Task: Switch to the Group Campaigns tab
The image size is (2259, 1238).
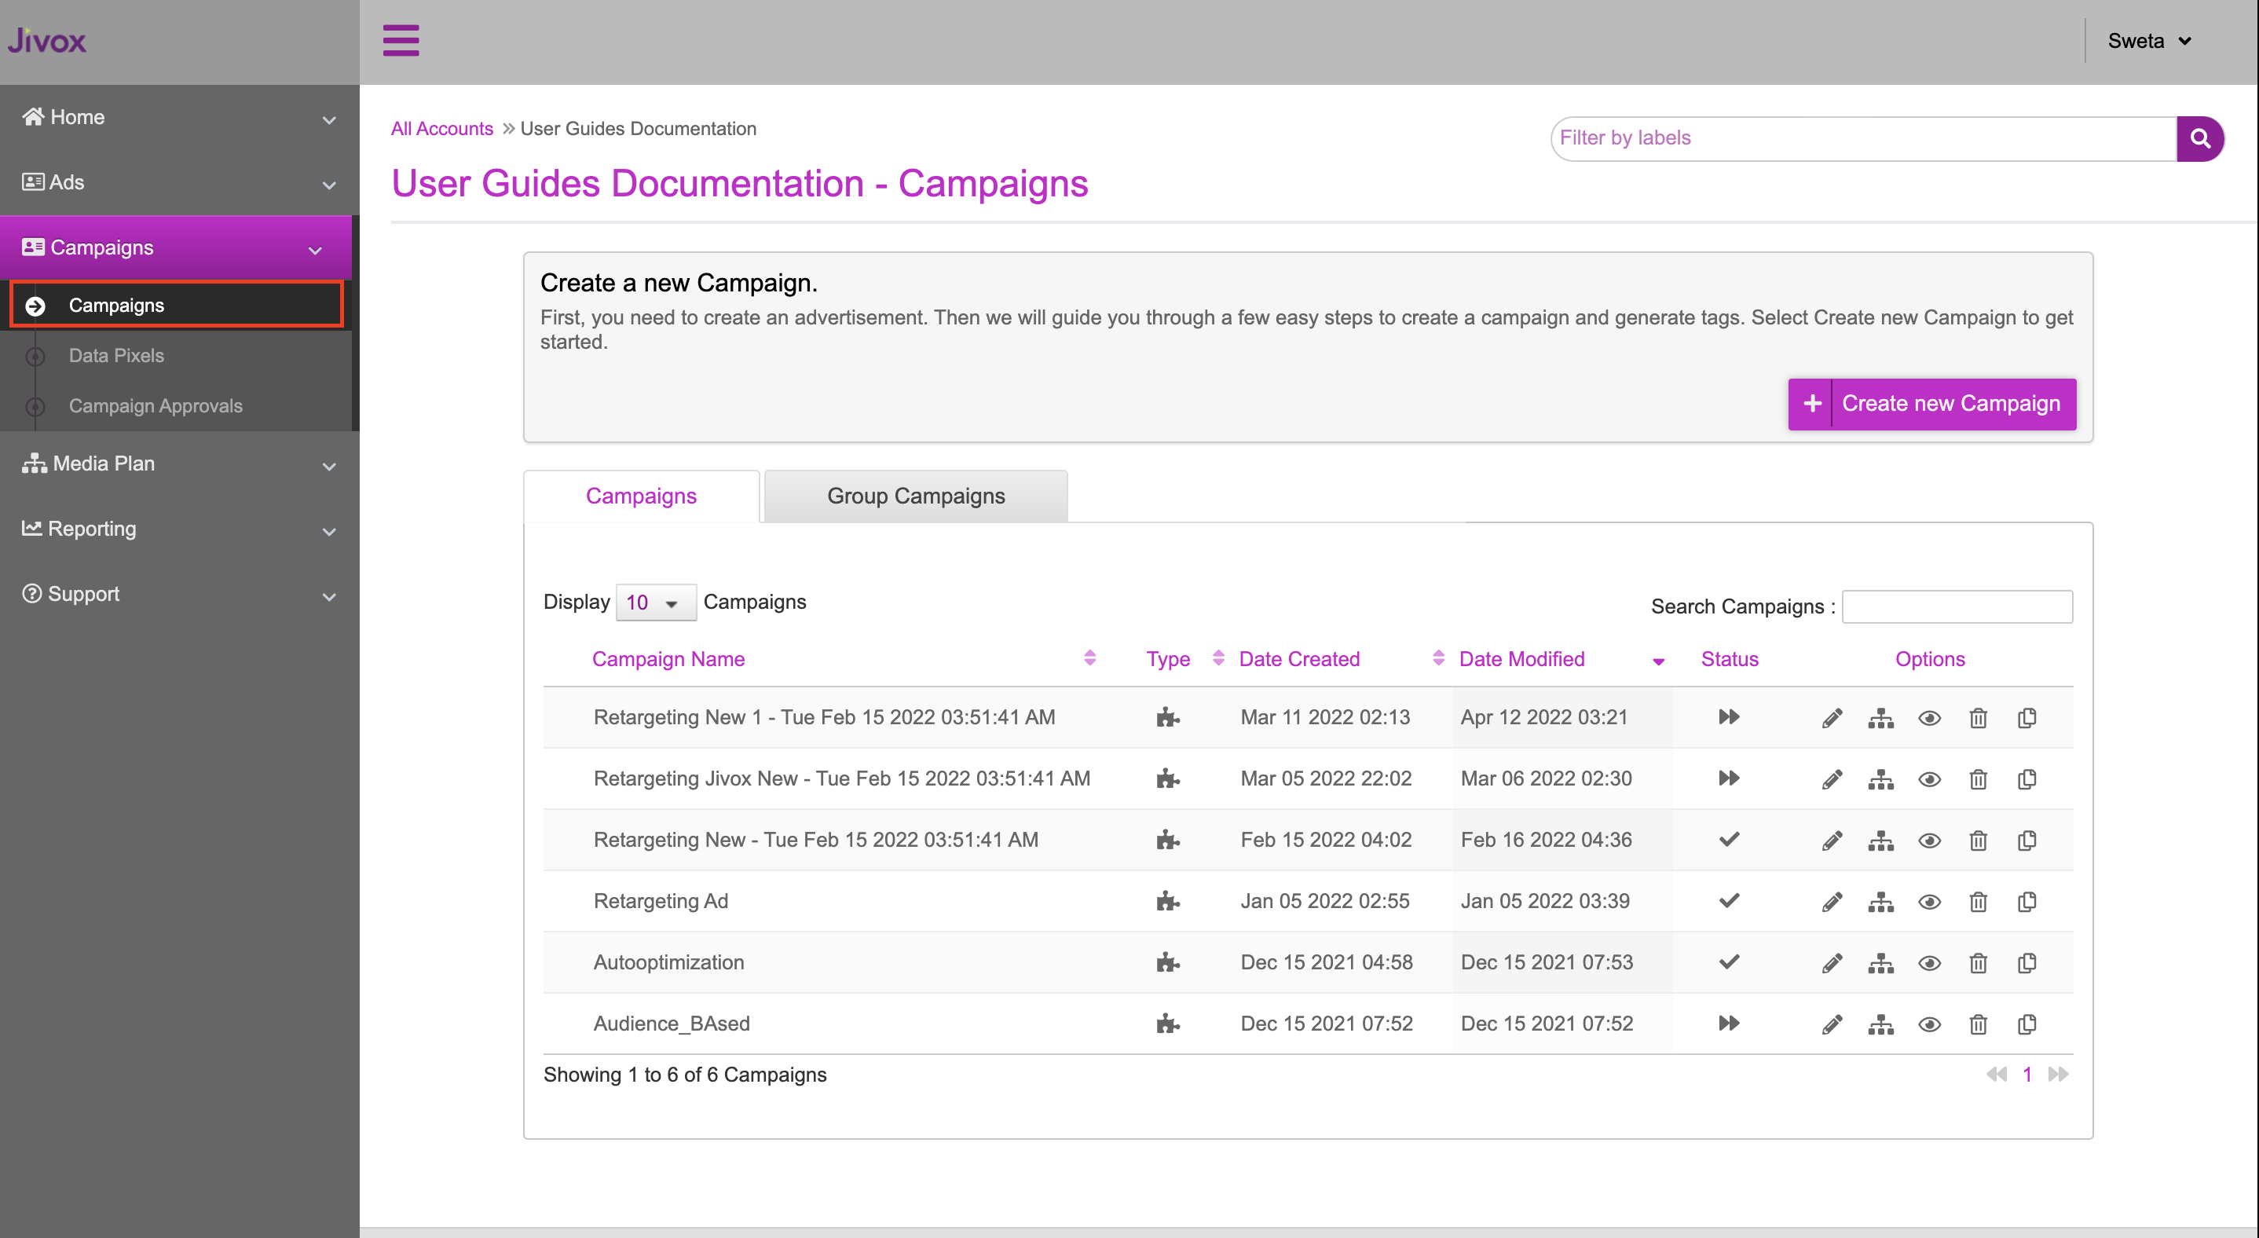Action: coord(916,496)
